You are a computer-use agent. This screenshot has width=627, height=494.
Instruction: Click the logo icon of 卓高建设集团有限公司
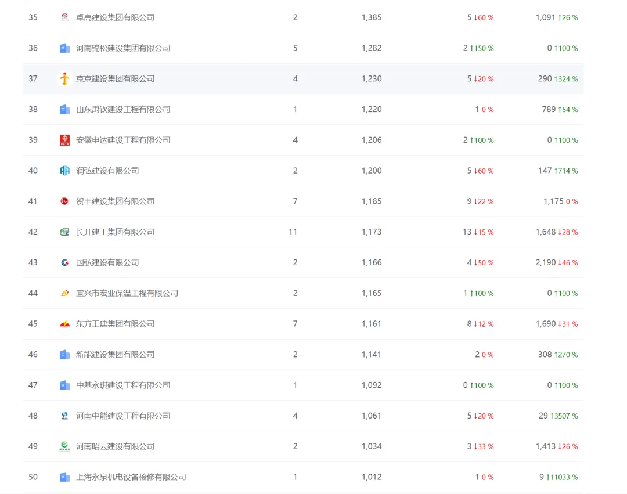click(64, 17)
